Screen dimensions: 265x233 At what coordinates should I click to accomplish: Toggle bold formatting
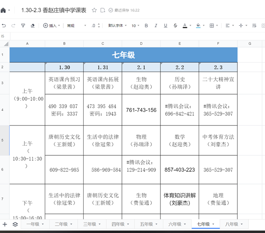146,26
